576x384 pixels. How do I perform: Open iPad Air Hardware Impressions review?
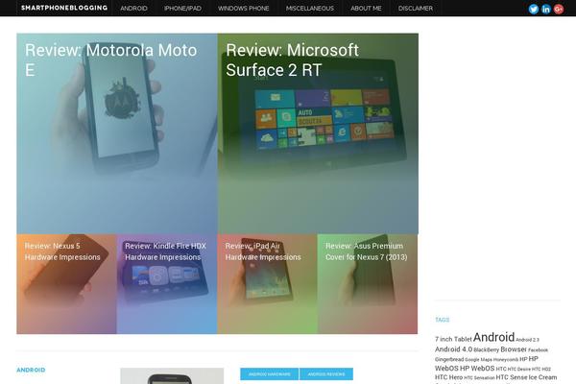click(268, 284)
